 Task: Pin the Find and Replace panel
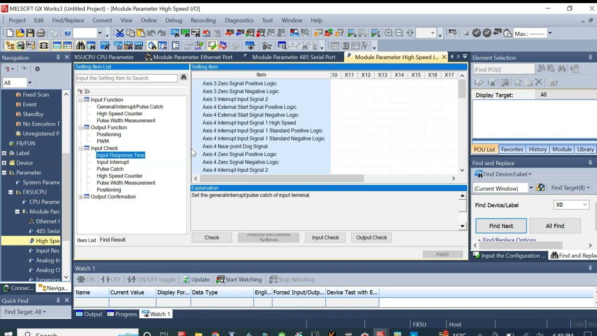(x=590, y=163)
